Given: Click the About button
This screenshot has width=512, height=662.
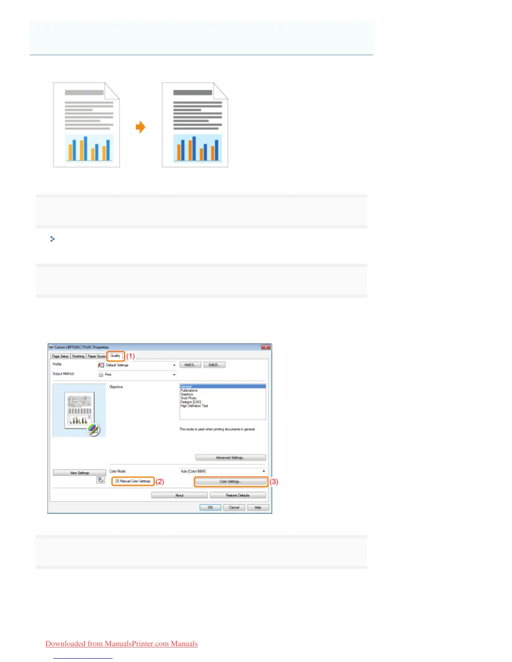Looking at the screenshot, I should [179, 495].
